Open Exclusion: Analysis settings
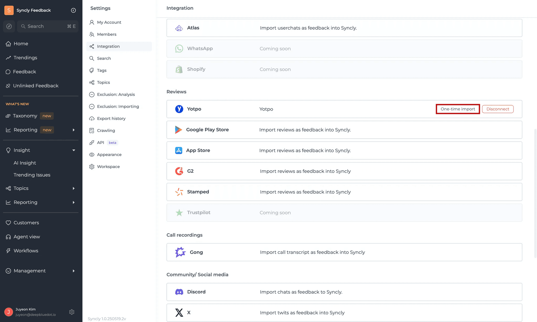 tap(119, 94)
